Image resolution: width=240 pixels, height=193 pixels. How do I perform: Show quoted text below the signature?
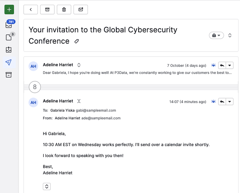tap(47, 186)
